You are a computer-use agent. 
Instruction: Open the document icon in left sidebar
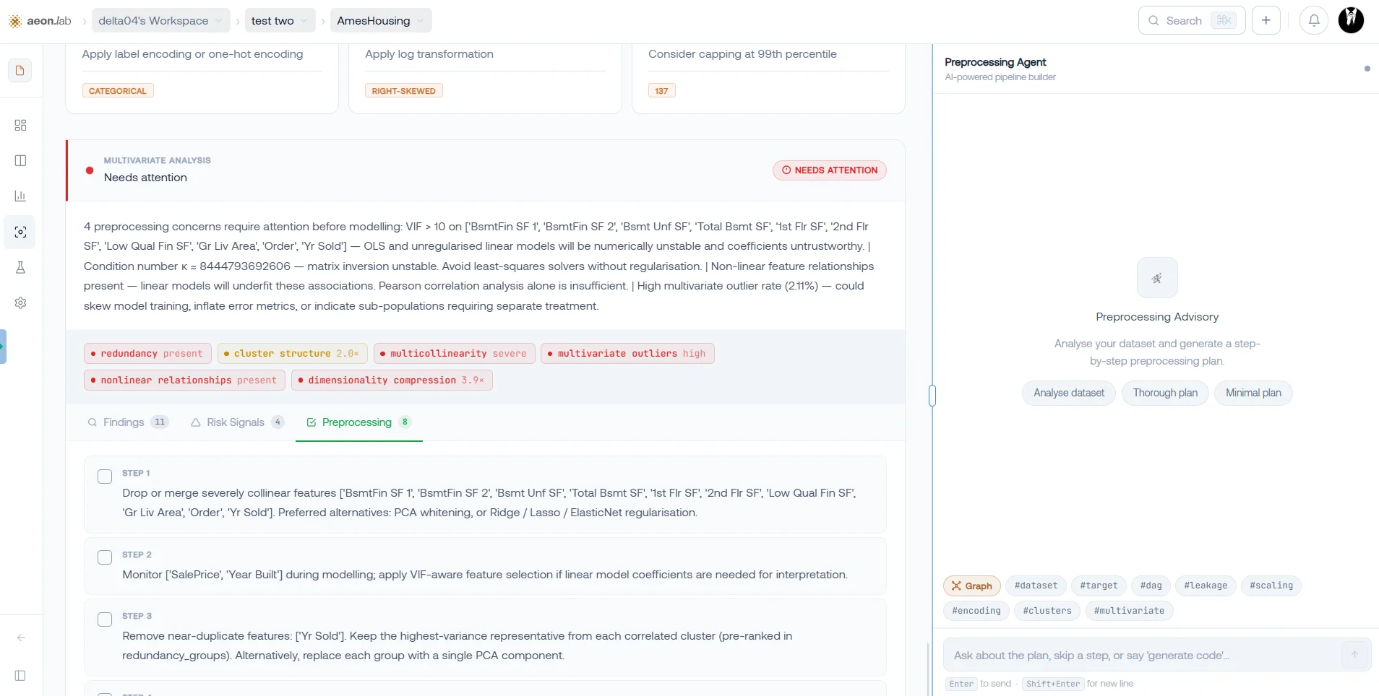[x=20, y=71]
